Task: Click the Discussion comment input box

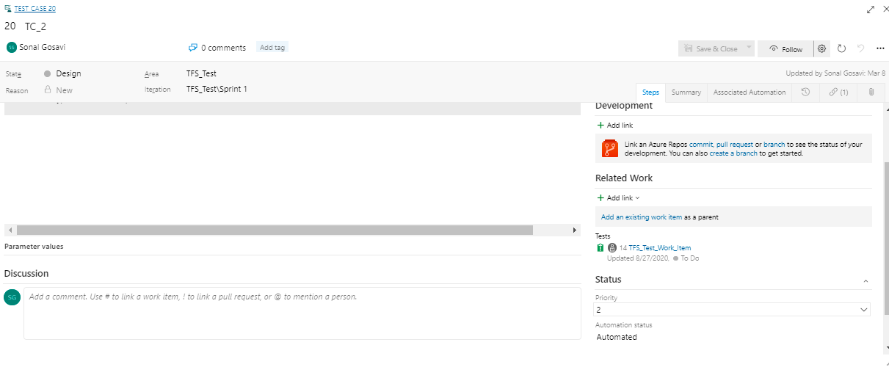Action: [x=302, y=313]
